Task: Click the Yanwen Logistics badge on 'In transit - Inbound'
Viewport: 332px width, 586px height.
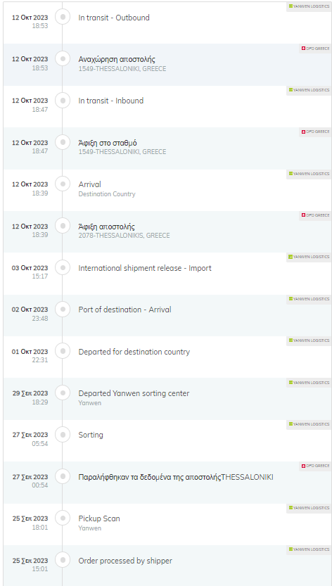Action: click(x=309, y=90)
